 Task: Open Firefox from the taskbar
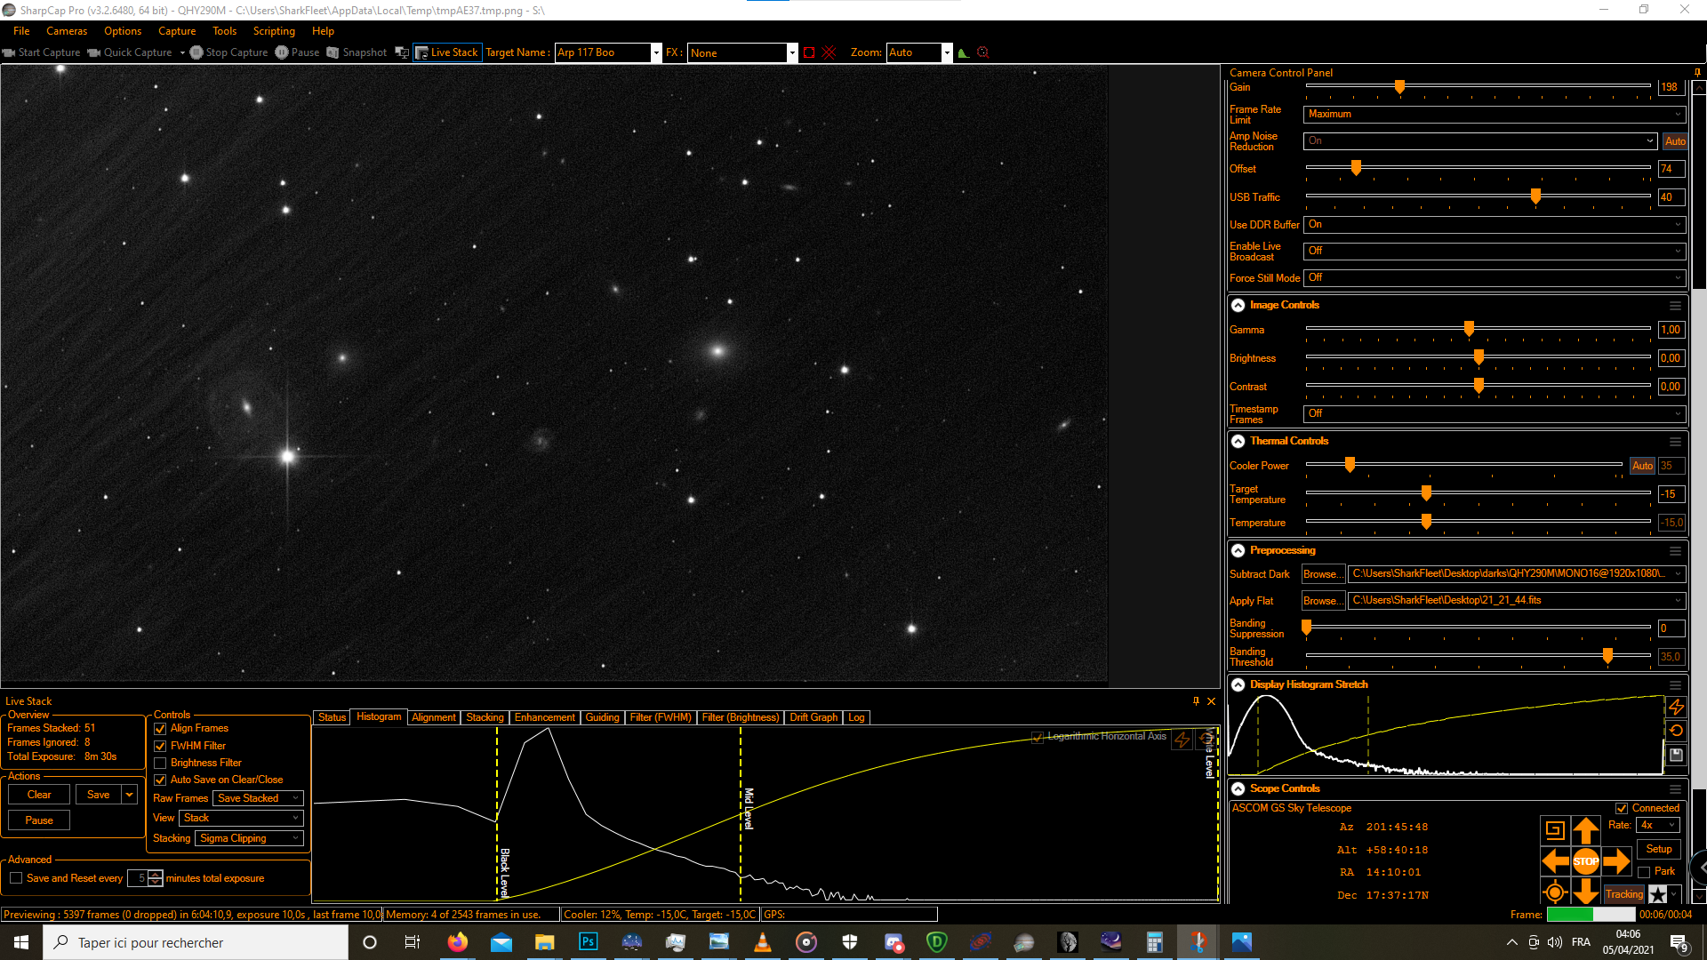458,942
